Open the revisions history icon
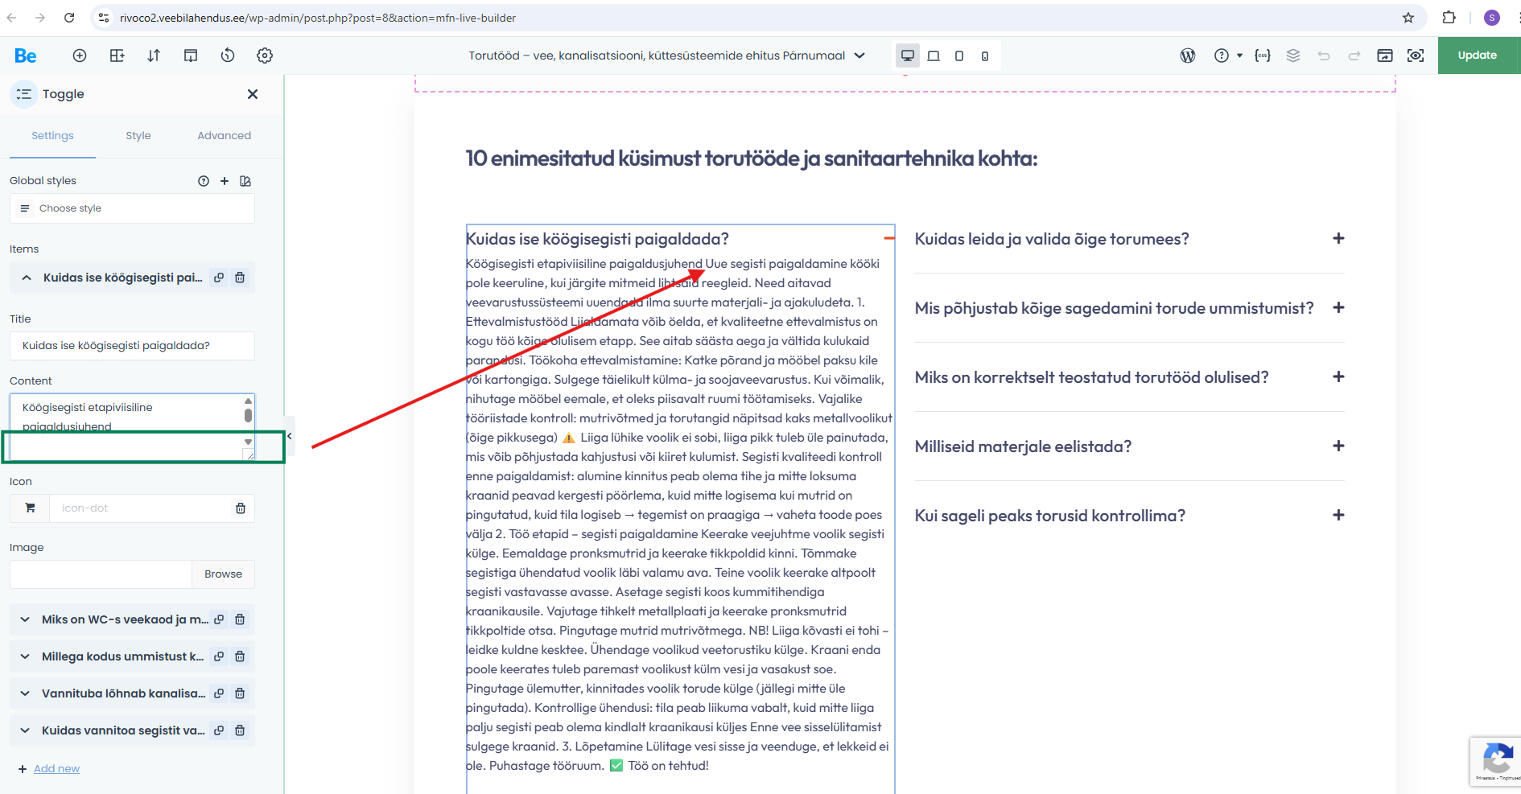1521x794 pixels. pyautogui.click(x=228, y=56)
